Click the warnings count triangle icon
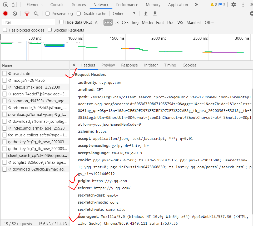The width and height of the screenshot is (253, 226). point(212,4)
